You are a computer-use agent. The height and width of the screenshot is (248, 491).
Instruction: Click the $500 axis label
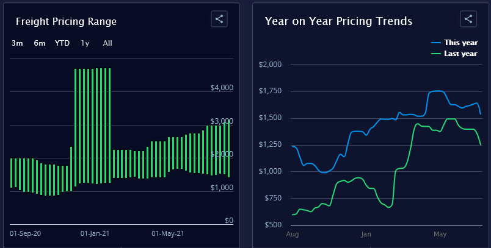tap(273, 225)
